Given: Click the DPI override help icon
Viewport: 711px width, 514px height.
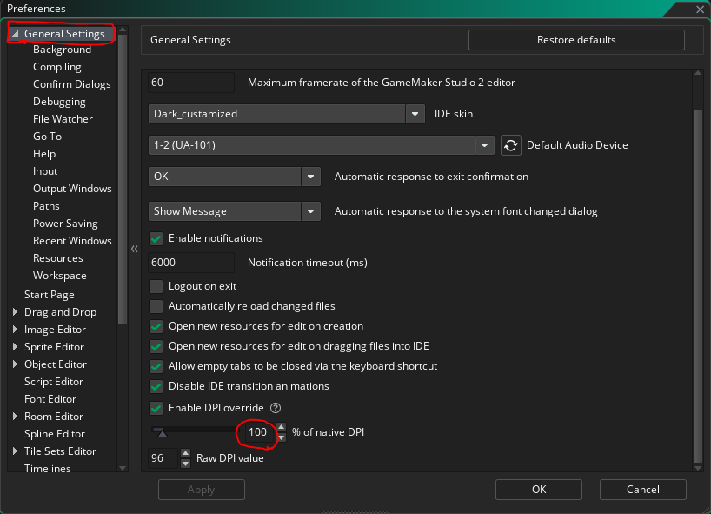Looking at the screenshot, I should (x=276, y=408).
